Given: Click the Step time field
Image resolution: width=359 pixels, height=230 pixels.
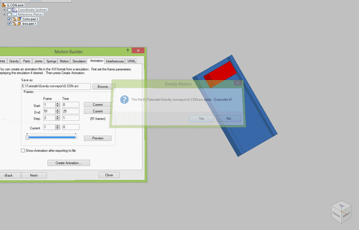Looking at the screenshot, I should (71, 118).
